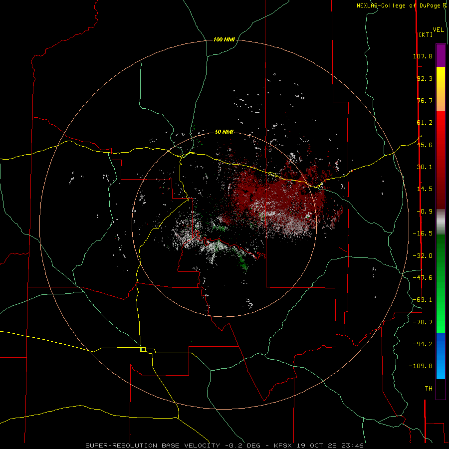Click the -63.1 legend value
This screenshot has height=449, width=449.
coord(423,300)
